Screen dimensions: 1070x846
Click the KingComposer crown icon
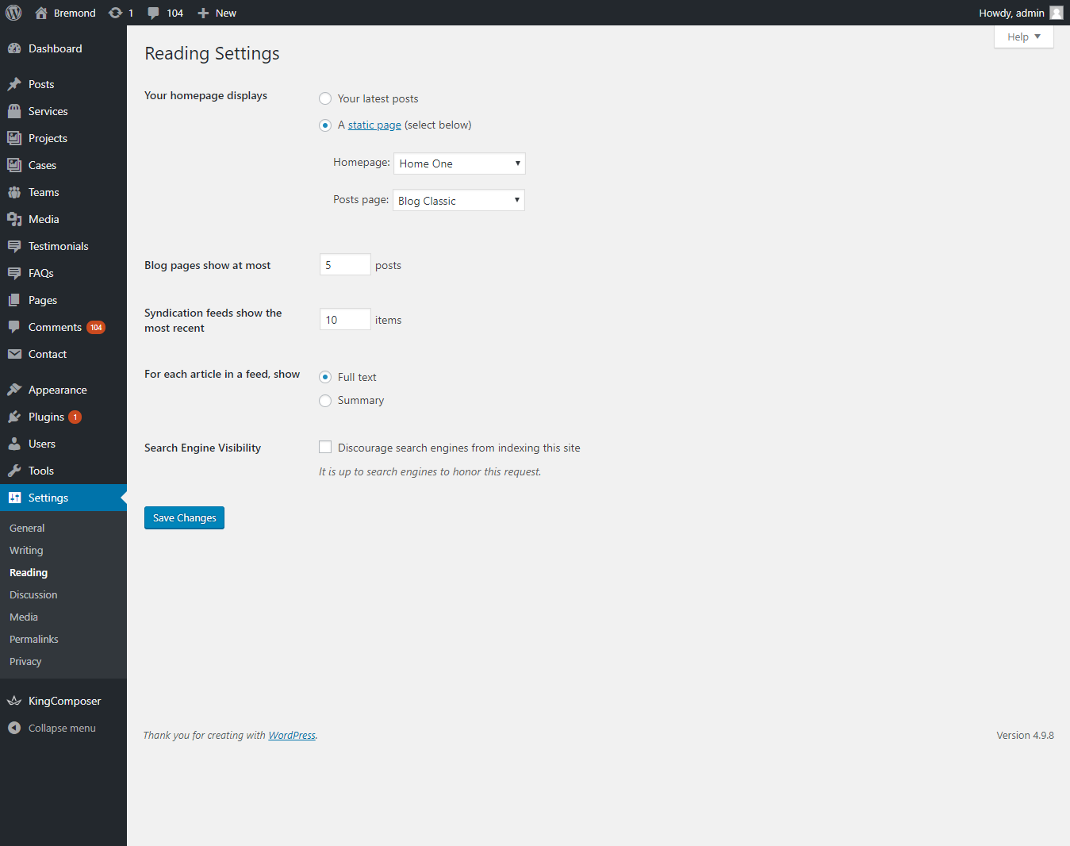14,701
